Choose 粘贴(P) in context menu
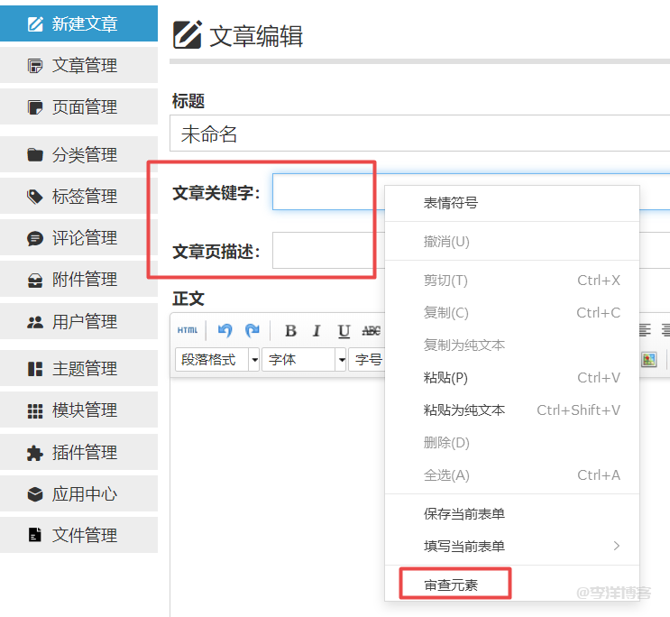This screenshot has height=617, width=670. click(x=445, y=377)
